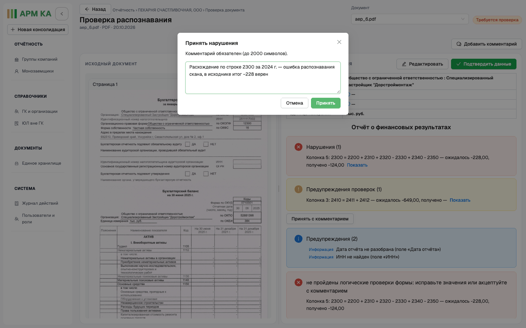Cancel the dialog with Отмена
The width and height of the screenshot is (526, 328).
click(x=295, y=103)
